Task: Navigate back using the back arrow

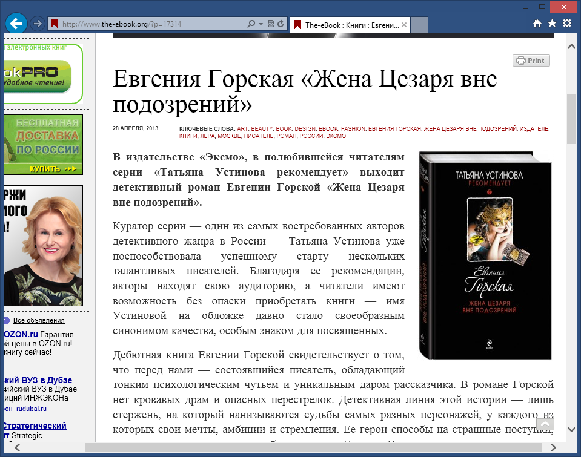Action: coord(15,23)
